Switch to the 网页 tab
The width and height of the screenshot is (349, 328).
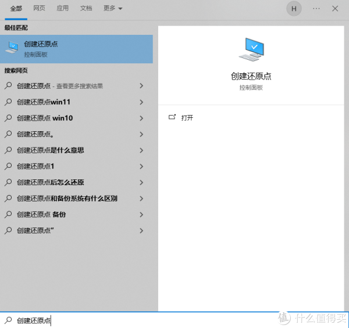click(39, 9)
